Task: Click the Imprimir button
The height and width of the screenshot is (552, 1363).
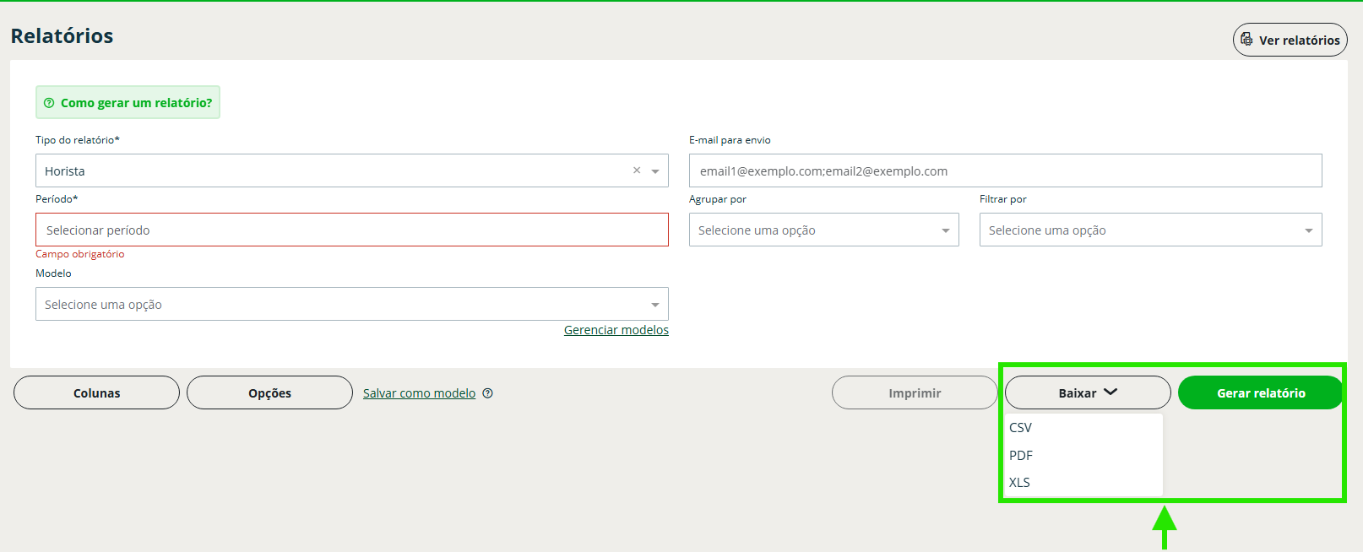Action: click(x=915, y=393)
